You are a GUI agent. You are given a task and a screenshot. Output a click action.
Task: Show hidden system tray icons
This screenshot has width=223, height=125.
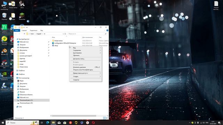click(190, 123)
